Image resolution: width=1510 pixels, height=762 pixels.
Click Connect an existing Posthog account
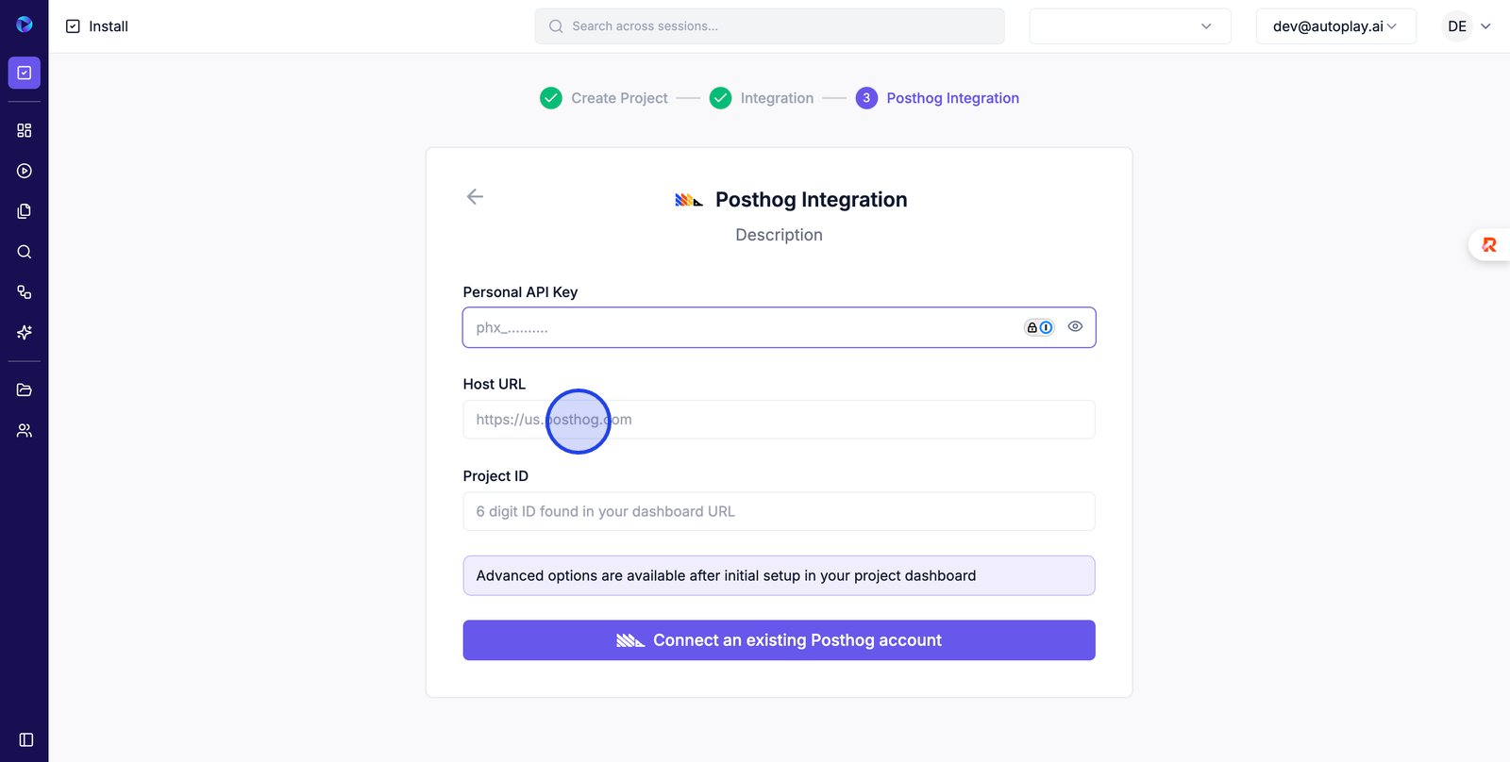[779, 640]
